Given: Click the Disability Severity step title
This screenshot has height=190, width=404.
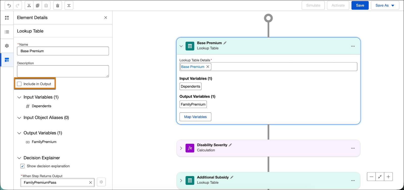Looking at the screenshot, I should click(212, 145).
